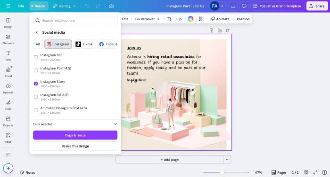
Task: Open grid view of pages
Action: [306, 172]
